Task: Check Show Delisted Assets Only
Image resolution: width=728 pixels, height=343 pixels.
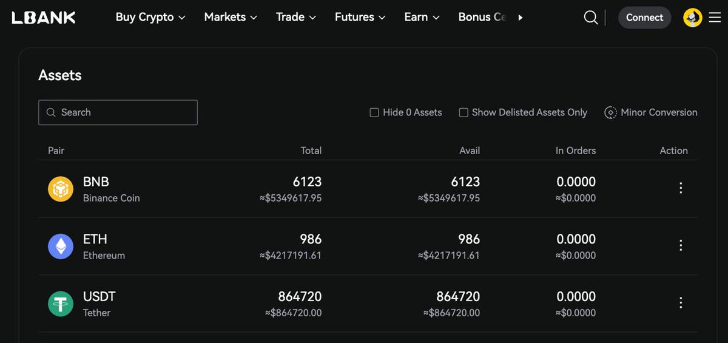Action: [x=463, y=112]
